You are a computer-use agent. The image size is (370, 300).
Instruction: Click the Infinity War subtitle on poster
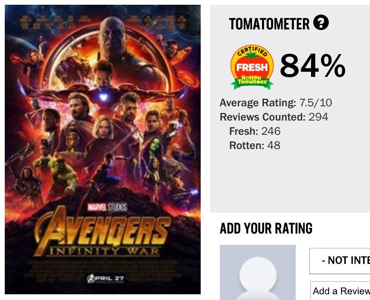pos(104,252)
